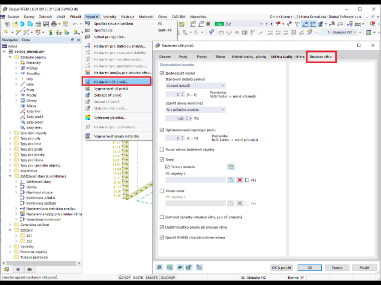Click the Navigator display eye tab icon
381x285 pixels.
point(18,269)
